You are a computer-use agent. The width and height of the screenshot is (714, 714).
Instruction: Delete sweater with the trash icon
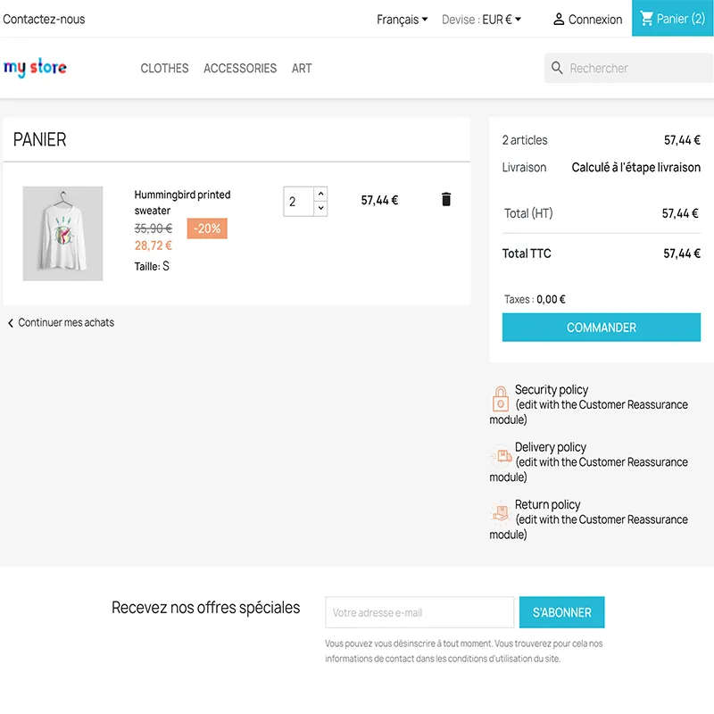tap(445, 199)
